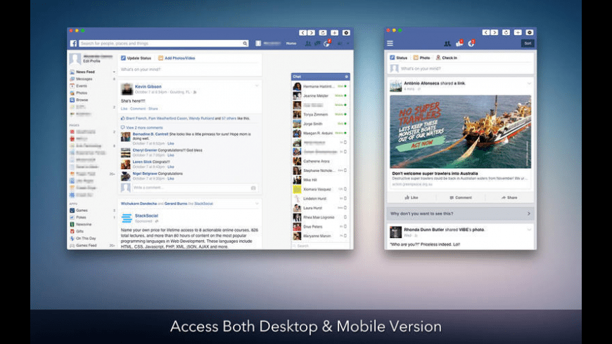Viewport: 612px width, 344px height.
Task: Click the Sort button in mobile view
Action: pos(527,44)
